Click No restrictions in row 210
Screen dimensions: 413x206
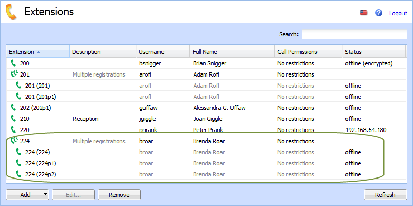pos(296,119)
